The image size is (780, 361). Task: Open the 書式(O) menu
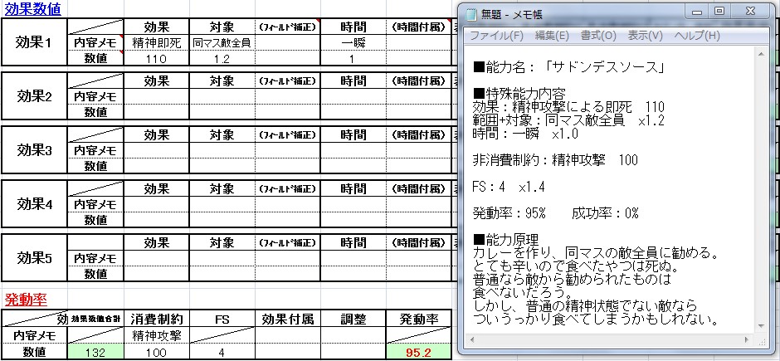click(597, 36)
